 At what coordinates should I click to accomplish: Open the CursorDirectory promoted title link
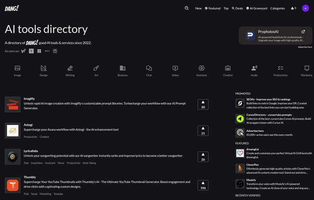coord(269,114)
